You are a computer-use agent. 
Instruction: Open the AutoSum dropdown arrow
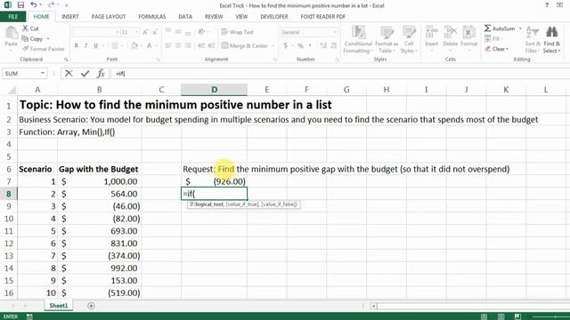(x=520, y=28)
